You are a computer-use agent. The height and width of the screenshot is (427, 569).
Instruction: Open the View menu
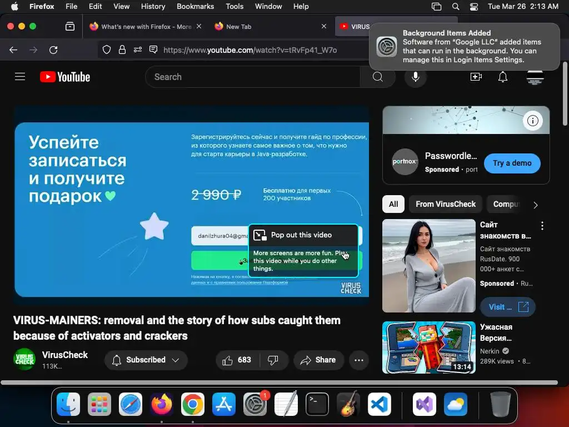[121, 7]
